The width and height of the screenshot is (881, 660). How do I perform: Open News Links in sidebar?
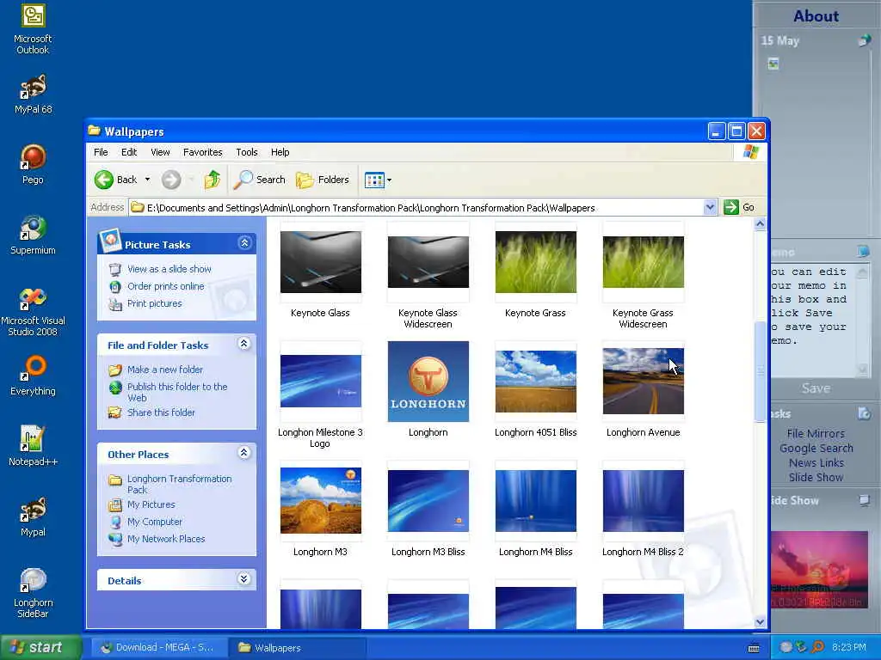point(816,462)
